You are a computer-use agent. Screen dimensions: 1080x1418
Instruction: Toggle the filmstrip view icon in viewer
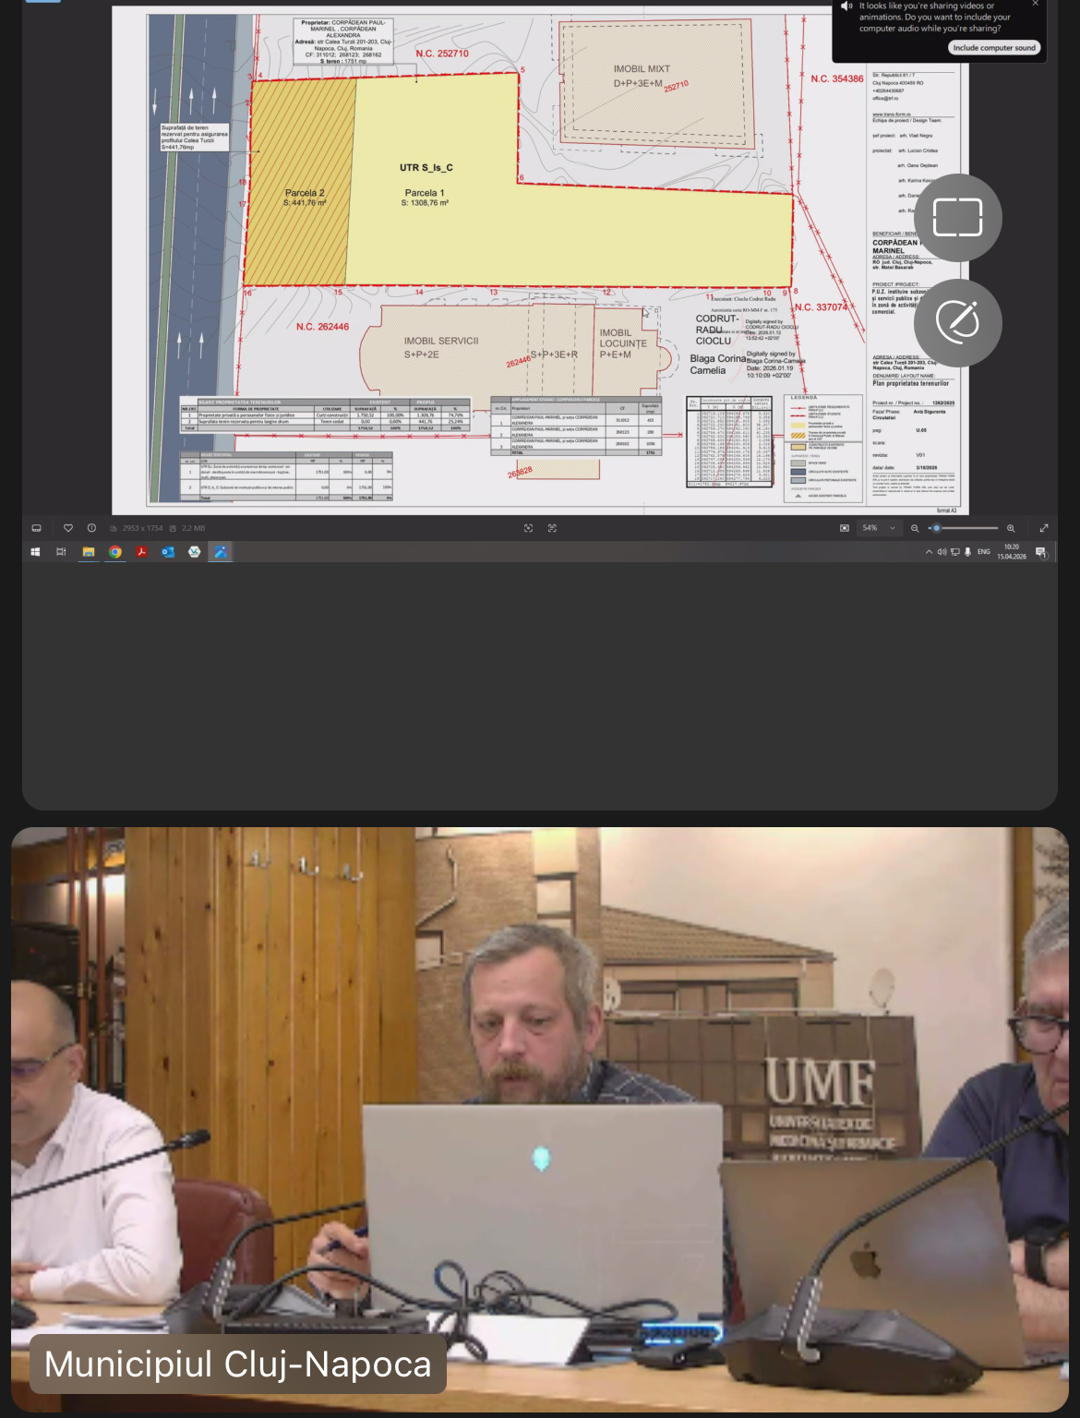click(37, 528)
